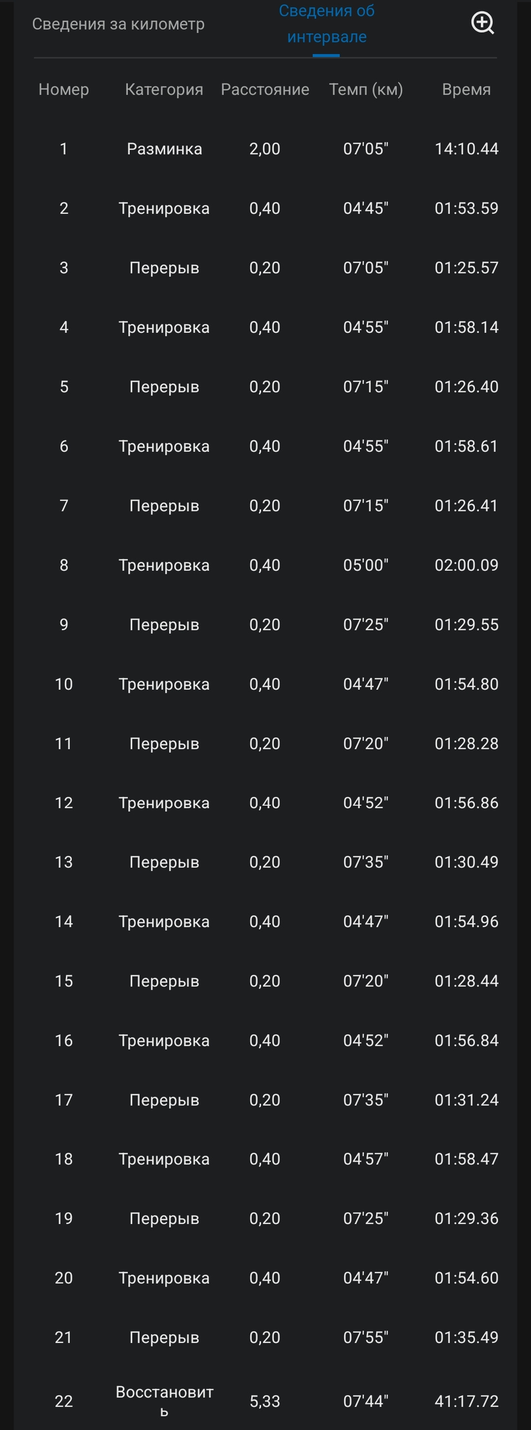
Task: Tap the 04'45" pace cell
Action: [365, 208]
